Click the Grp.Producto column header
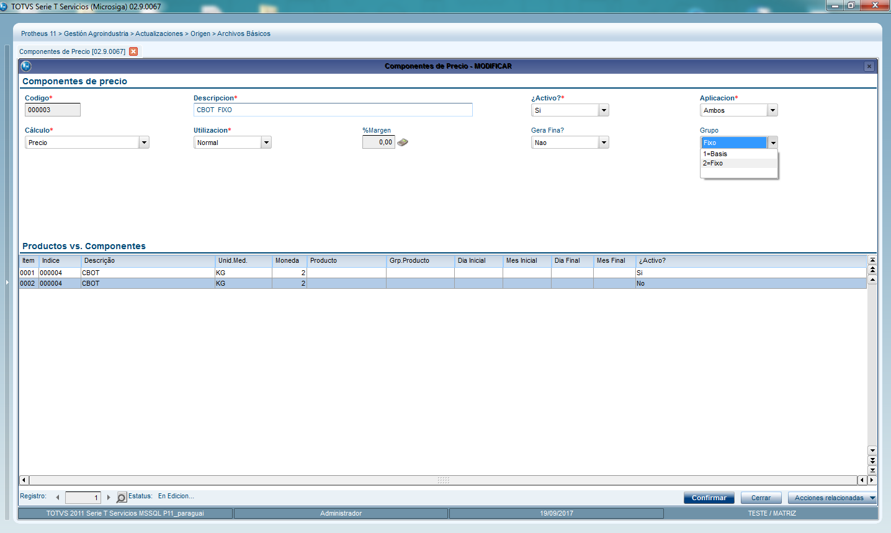The width and height of the screenshot is (891, 533). point(421,261)
